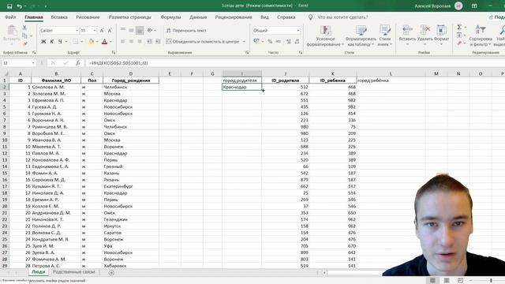Open Calibri font name dropdown
Viewport: 505px width, 284px height.
[77, 30]
